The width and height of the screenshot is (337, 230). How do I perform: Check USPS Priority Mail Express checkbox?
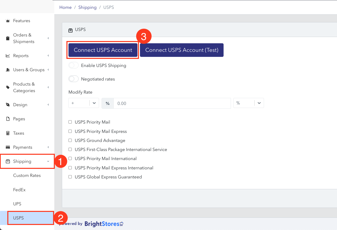(x=70, y=131)
